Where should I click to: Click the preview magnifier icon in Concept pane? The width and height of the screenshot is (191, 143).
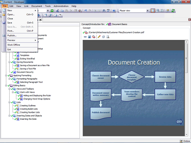point(108,37)
